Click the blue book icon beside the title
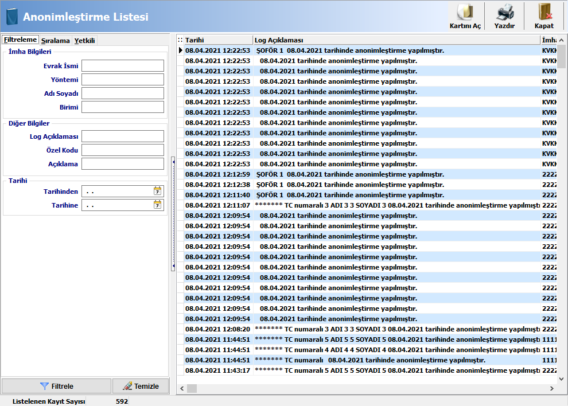 click(x=12, y=17)
